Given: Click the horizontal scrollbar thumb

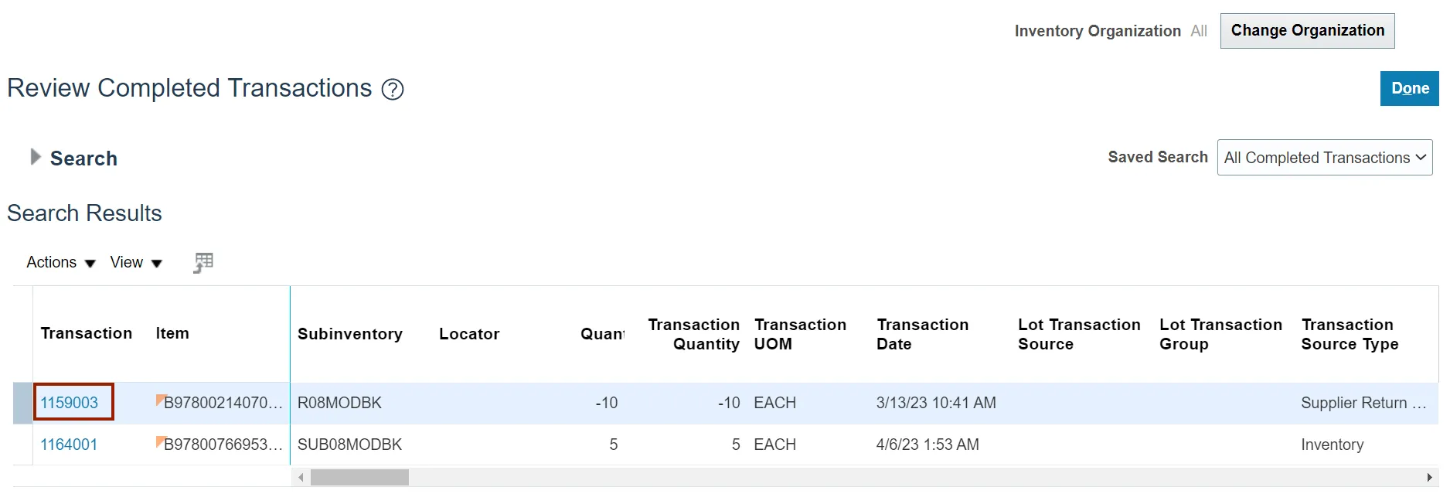Looking at the screenshot, I should point(359,478).
